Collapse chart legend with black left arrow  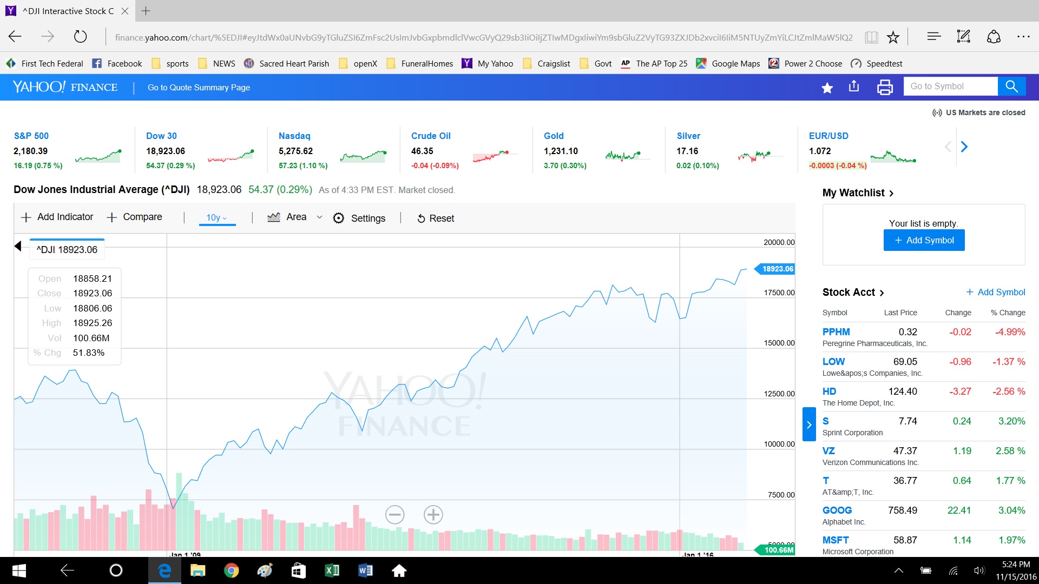click(x=18, y=246)
